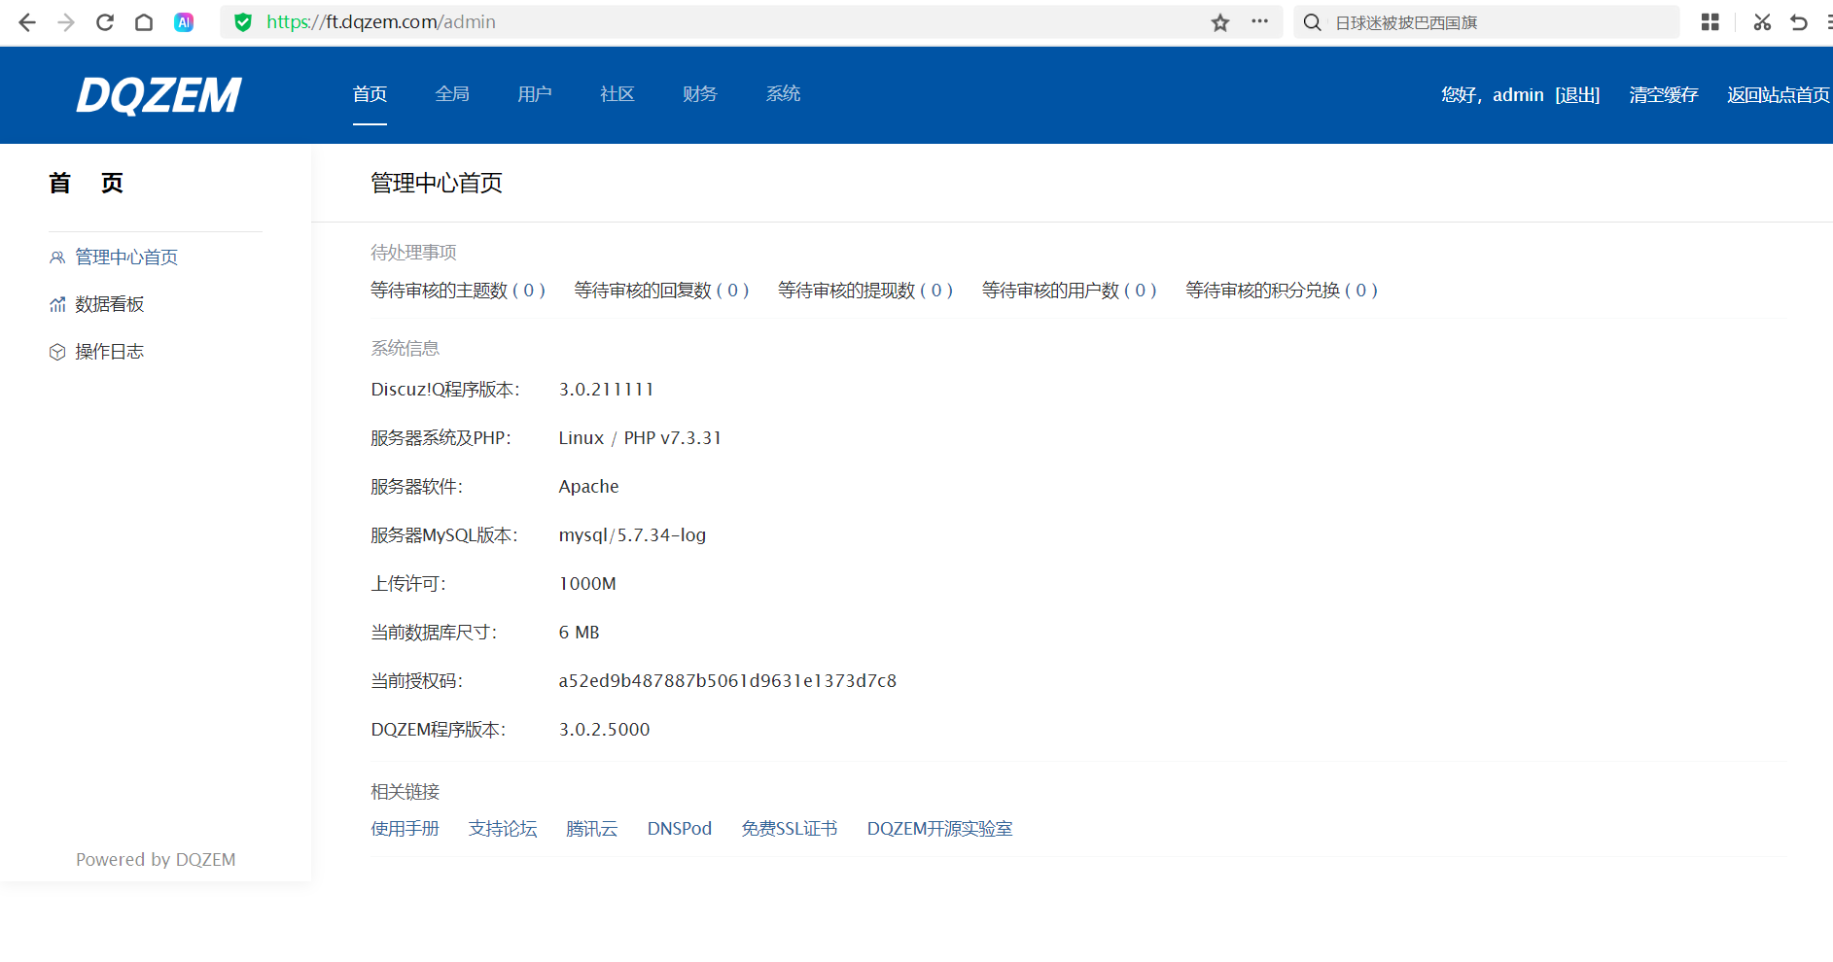1833x962 pixels.
Task: Click the green security shield icon
Action: click(243, 22)
